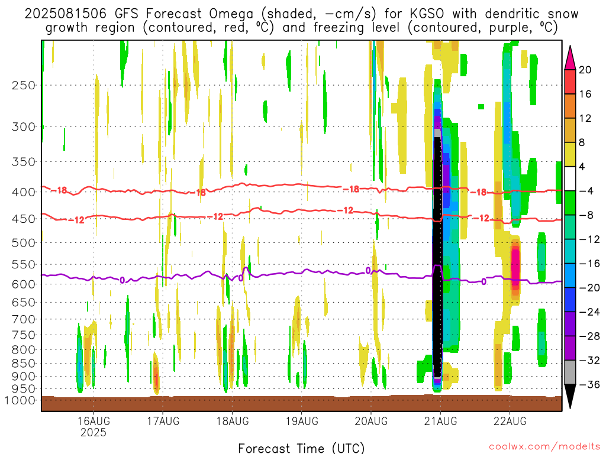Select the yellow 4 to 8 colorbar segment

coord(570,154)
